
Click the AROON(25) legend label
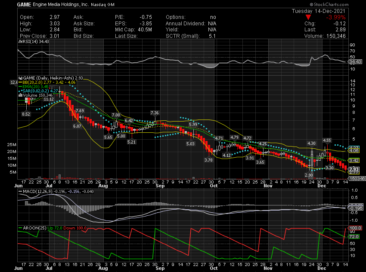34,228
